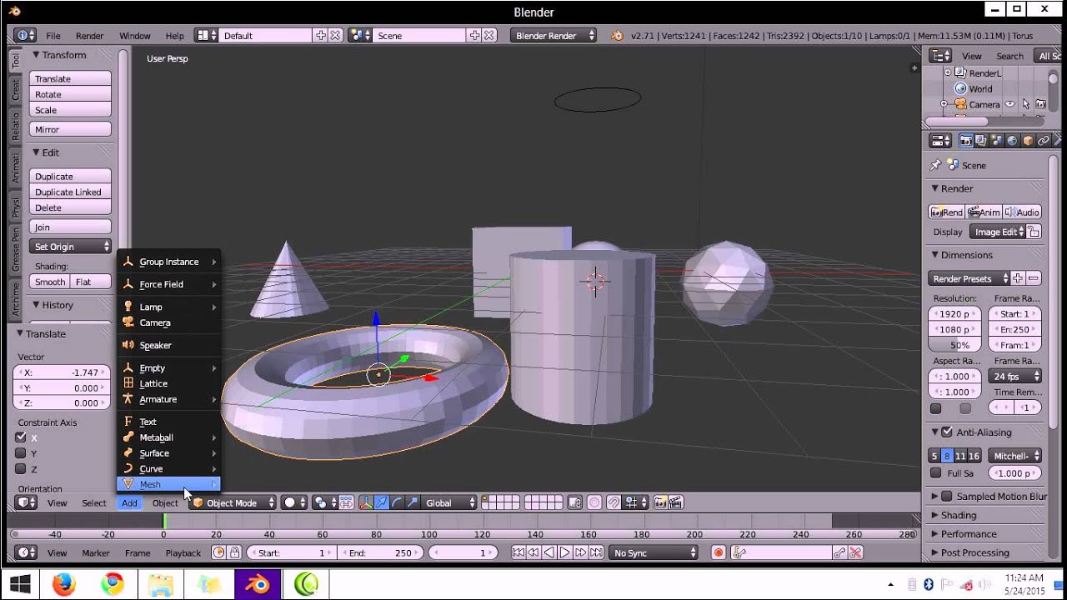The height and width of the screenshot is (600, 1067).
Task: Select the Render camera properties tab icon
Action: pos(966,141)
